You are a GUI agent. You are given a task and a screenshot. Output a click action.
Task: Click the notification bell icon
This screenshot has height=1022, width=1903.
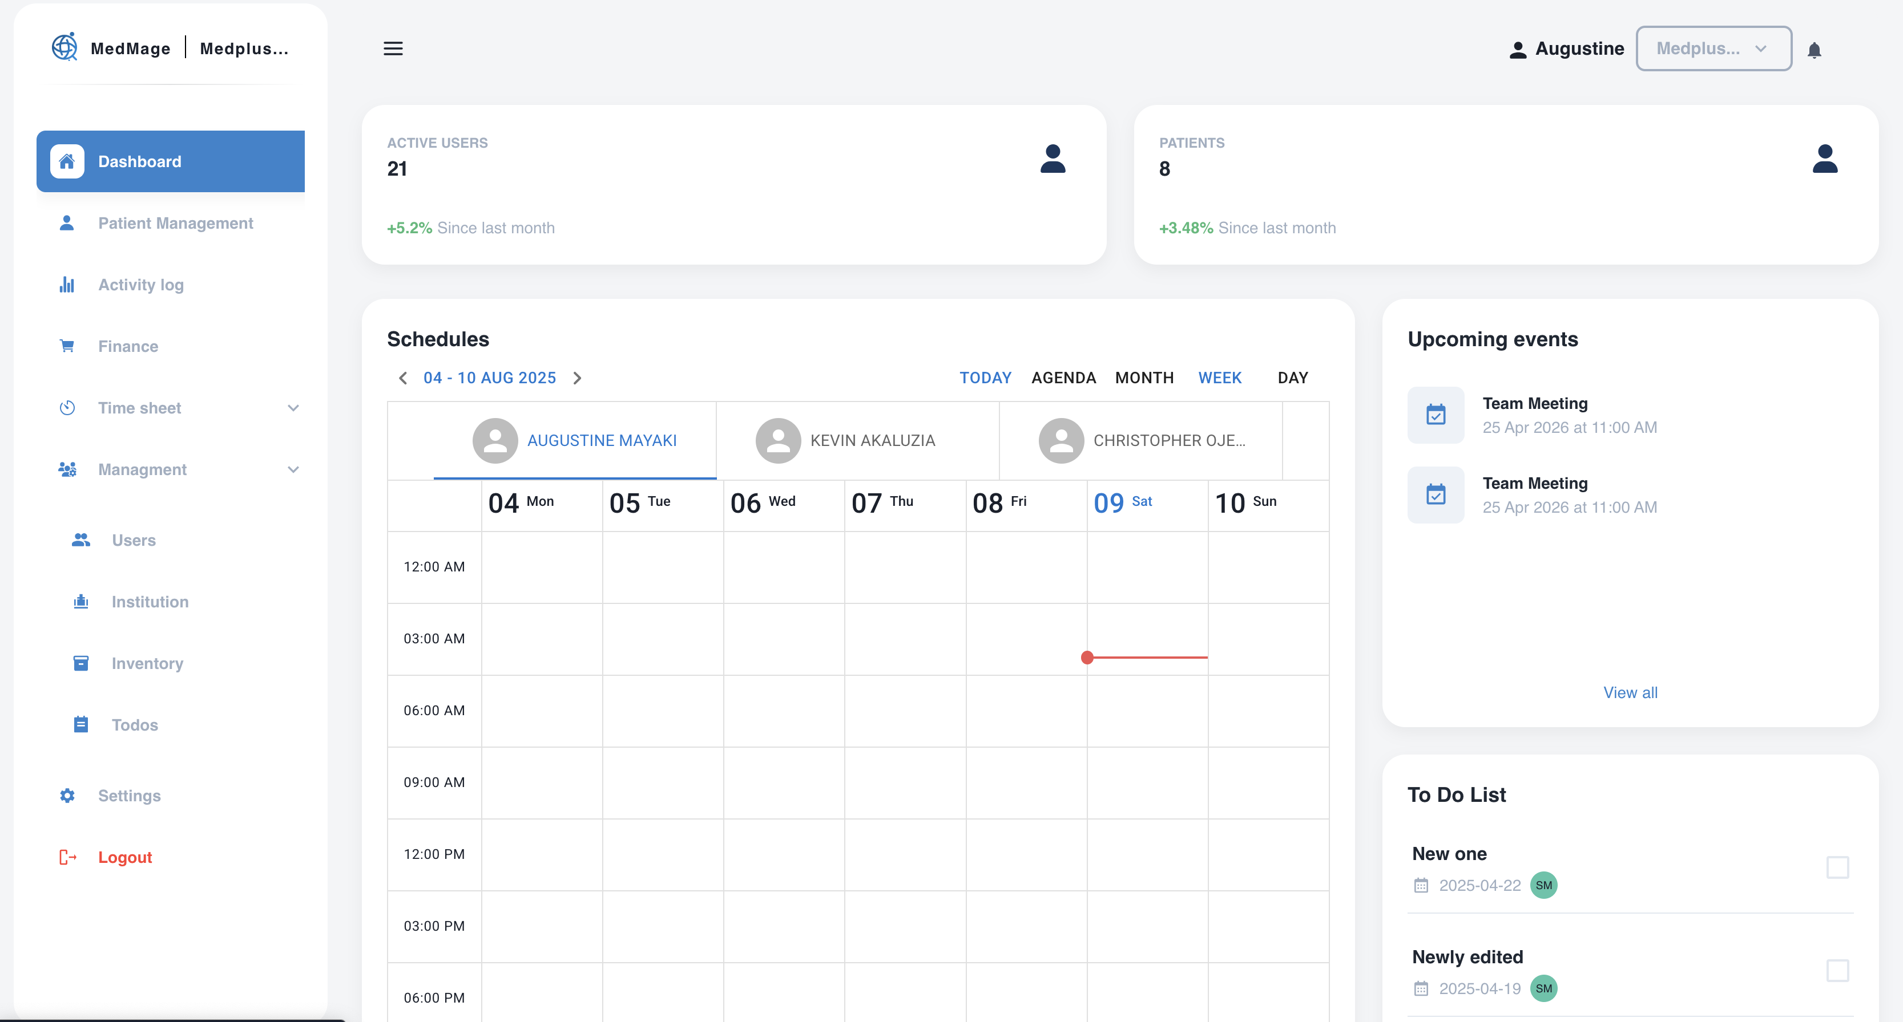pos(1813,50)
